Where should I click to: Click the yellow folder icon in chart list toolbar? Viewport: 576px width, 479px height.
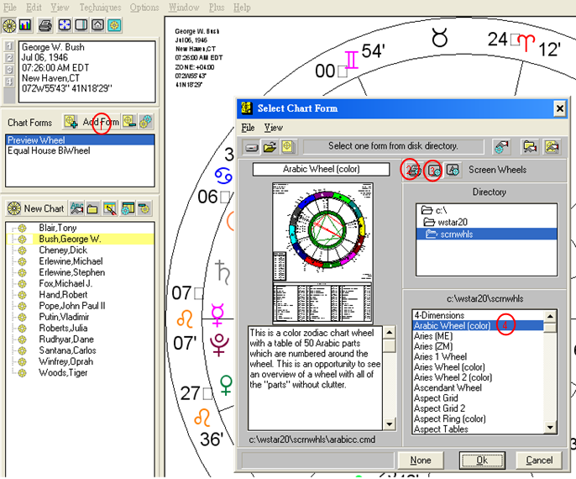pos(93,208)
